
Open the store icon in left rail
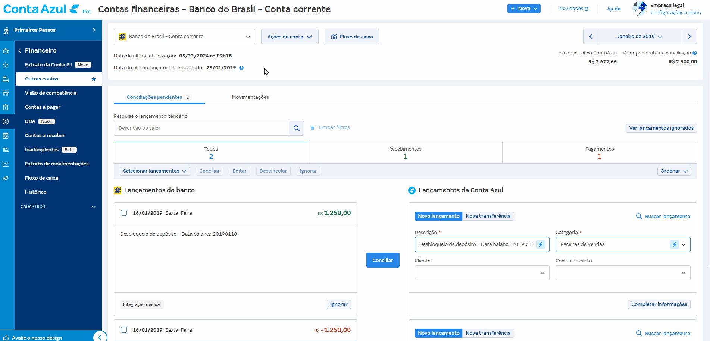tap(6, 93)
